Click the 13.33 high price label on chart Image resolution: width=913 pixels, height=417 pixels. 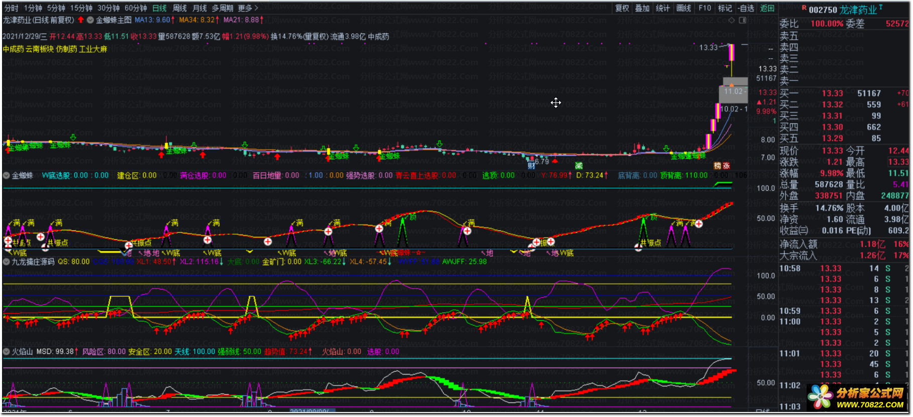tap(709, 47)
